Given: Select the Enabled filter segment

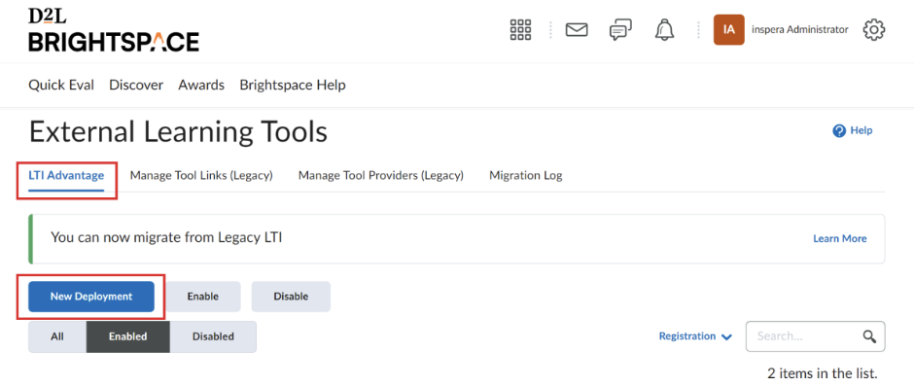Looking at the screenshot, I should coord(127,336).
